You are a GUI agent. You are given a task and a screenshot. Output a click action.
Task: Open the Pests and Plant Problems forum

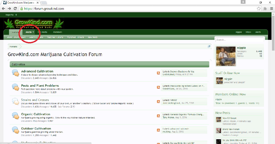(40, 85)
